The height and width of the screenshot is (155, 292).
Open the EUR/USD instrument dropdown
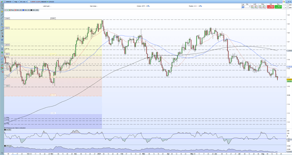pos(9,2)
